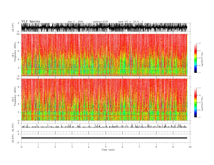Select the ch.1 "Frequency (kHz)" axis label
The height and width of the screenshot is (165, 214).
pyautogui.click(x=15, y=52)
